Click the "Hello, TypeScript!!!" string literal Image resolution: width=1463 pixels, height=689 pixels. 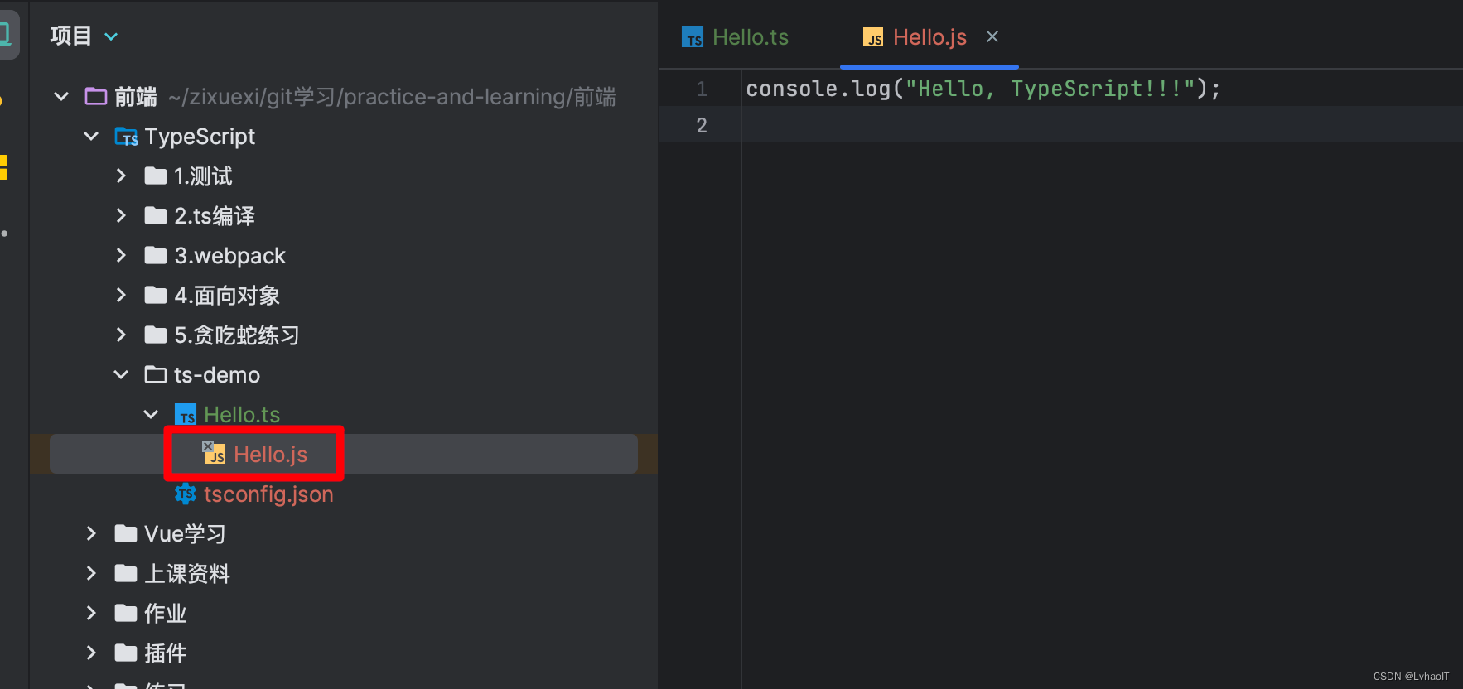click(1050, 89)
